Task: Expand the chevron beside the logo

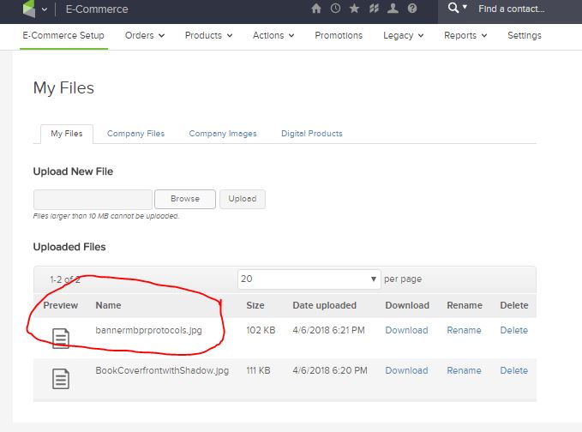Action: click(x=45, y=9)
